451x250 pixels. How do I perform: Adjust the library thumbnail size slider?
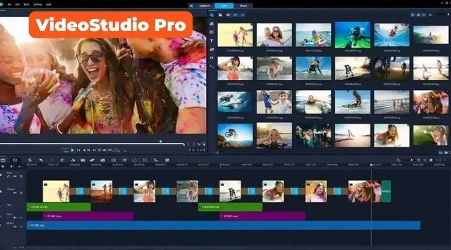click(443, 15)
